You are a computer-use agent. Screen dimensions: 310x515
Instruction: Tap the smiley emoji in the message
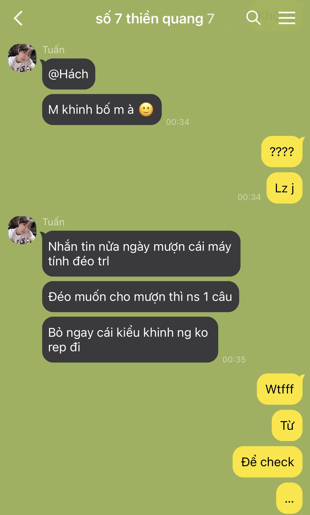tap(146, 110)
